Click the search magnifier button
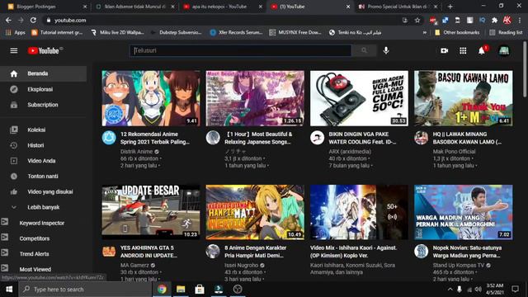The width and height of the screenshot is (528, 297). pos(364,50)
